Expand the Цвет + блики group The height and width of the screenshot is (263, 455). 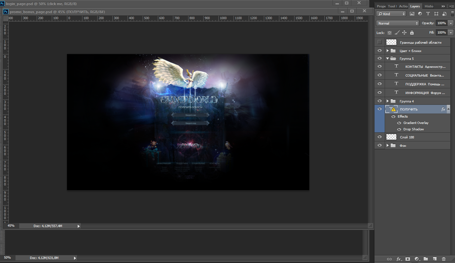pyautogui.click(x=388, y=51)
